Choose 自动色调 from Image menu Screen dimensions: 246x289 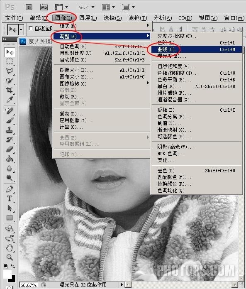tap(102, 47)
